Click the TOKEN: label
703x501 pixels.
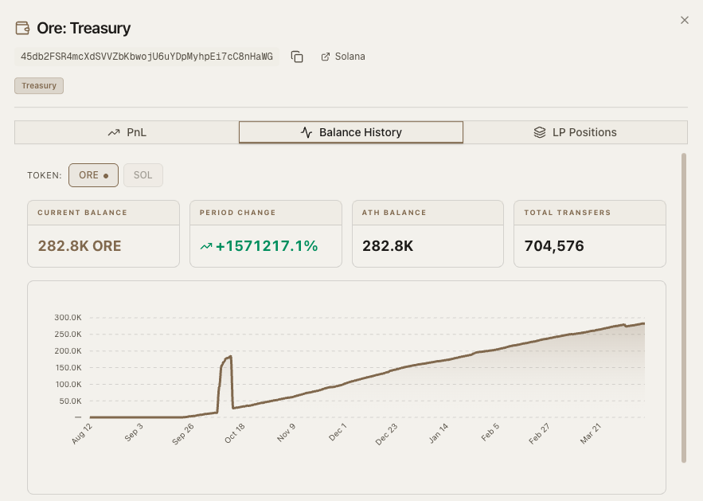(x=45, y=175)
